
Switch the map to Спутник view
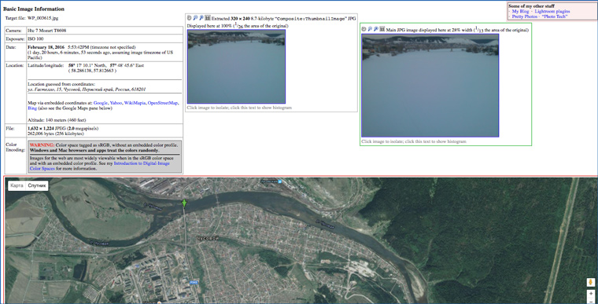37,185
